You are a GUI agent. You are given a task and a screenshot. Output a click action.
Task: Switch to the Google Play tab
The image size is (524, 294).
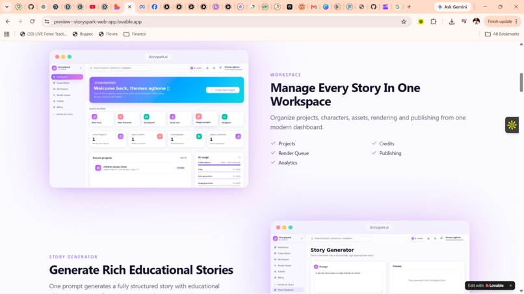tap(337, 6)
